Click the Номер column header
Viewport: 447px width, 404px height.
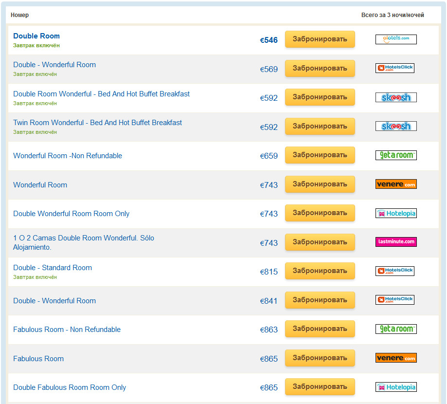20,15
